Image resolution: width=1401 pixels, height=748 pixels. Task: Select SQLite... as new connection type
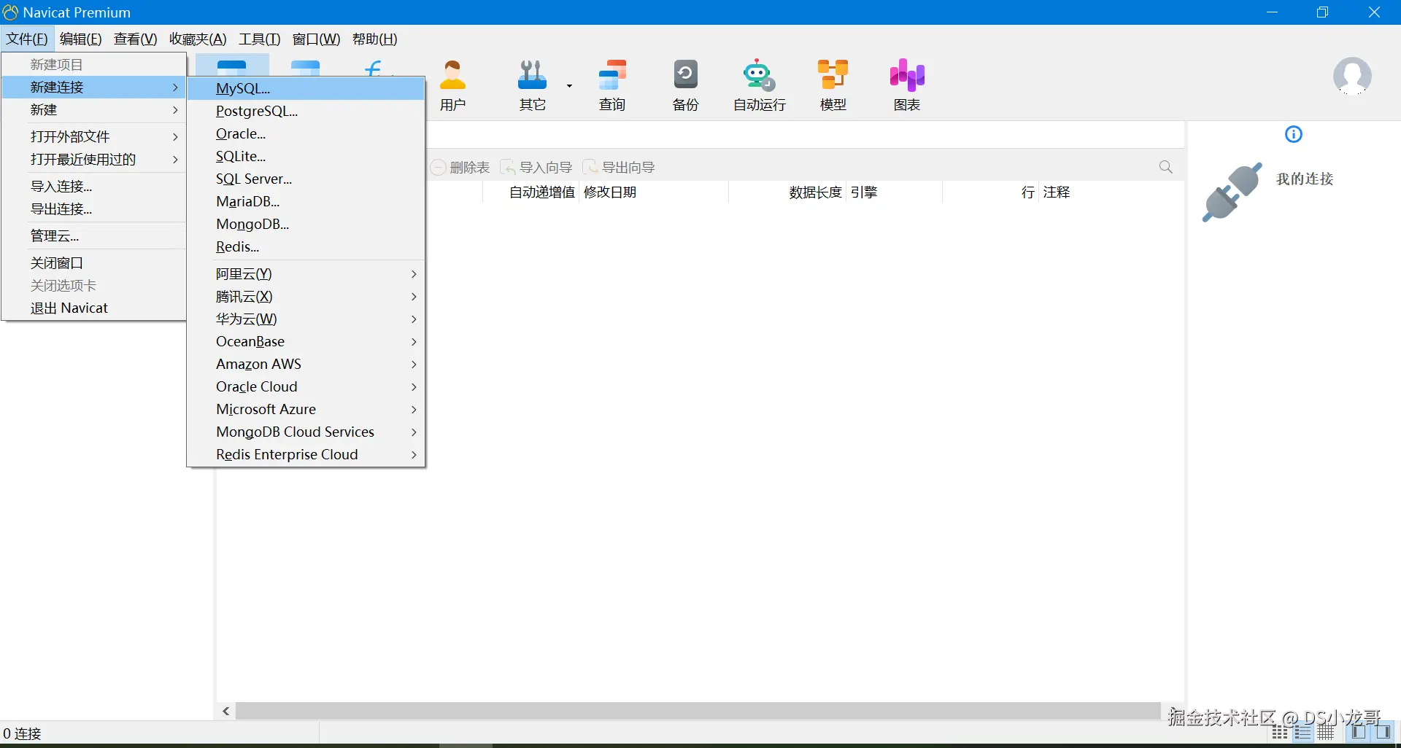coord(306,157)
